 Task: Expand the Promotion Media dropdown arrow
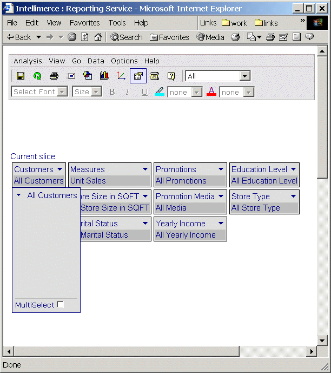pyautogui.click(x=221, y=197)
